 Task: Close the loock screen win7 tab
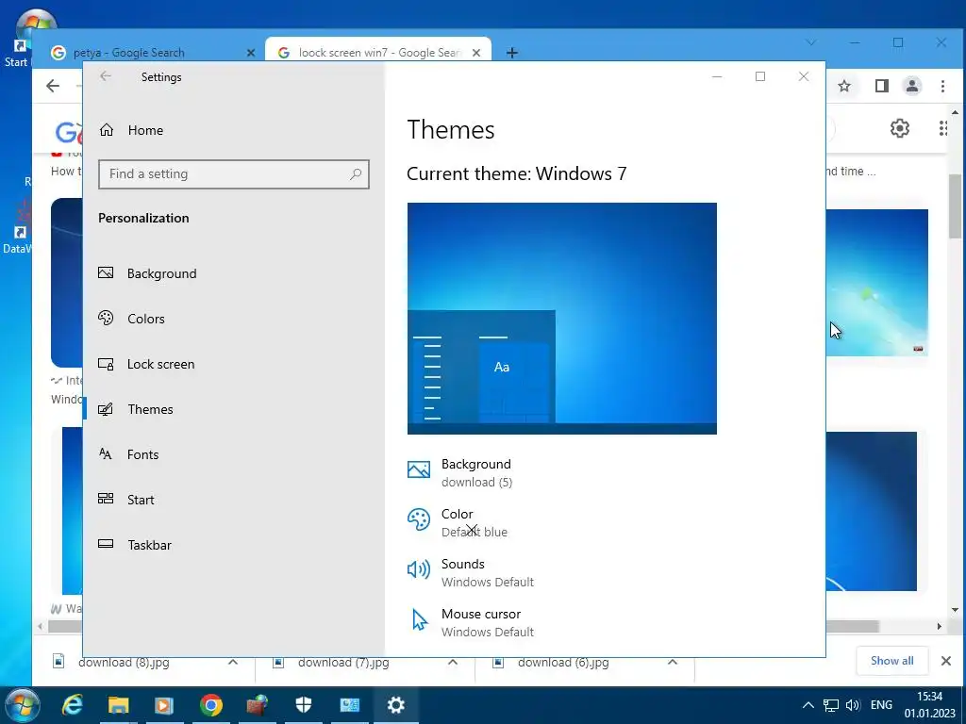point(476,53)
